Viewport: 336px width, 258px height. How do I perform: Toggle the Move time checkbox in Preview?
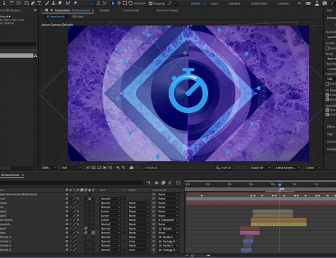327,99
